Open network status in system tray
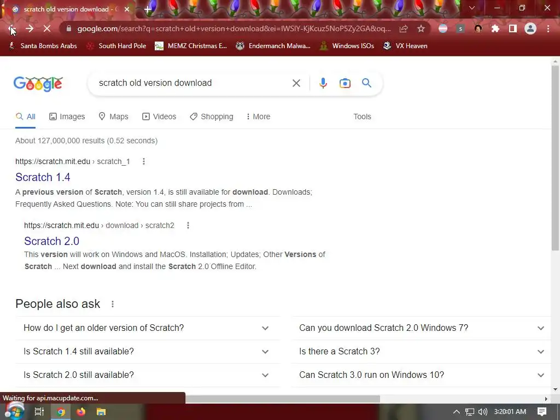The image size is (560, 420). click(x=470, y=412)
